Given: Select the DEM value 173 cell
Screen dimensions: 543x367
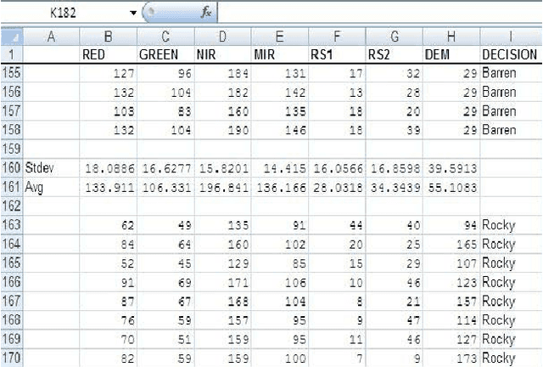Looking at the screenshot, I should click(451, 359).
